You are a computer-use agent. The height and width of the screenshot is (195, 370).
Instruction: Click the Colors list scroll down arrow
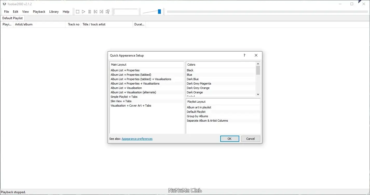pos(258,94)
